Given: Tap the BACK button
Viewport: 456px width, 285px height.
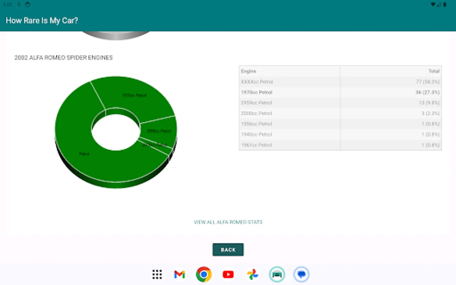Looking at the screenshot, I should pos(228,250).
